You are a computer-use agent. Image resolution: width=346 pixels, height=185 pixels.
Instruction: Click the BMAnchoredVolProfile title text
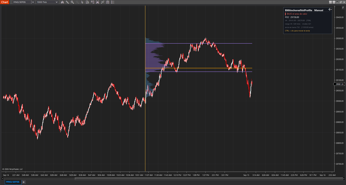[x=298, y=10]
